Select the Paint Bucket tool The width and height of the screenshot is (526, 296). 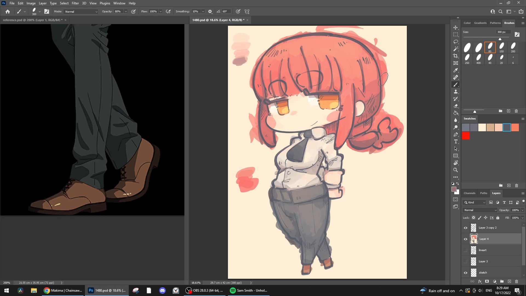tap(456, 113)
